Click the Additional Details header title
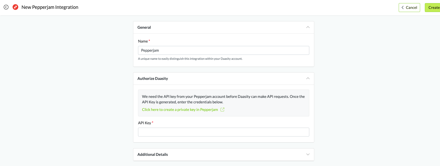The height and width of the screenshot is (166, 440). [x=153, y=155]
